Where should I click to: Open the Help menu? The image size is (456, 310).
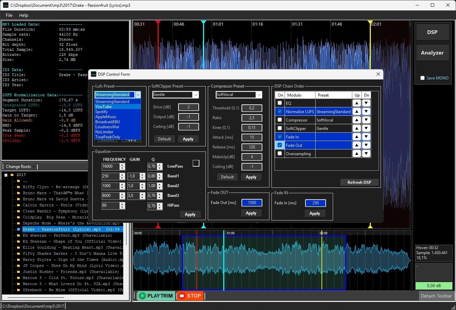point(24,15)
